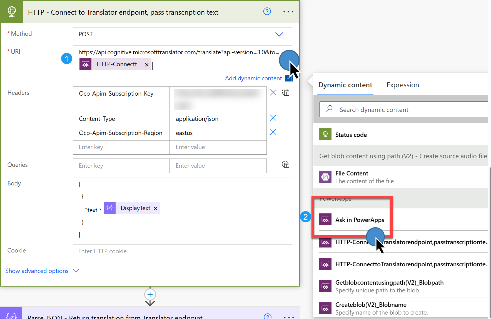Click the Add dynamic content link
This screenshot has width=491, height=319.
click(x=253, y=78)
